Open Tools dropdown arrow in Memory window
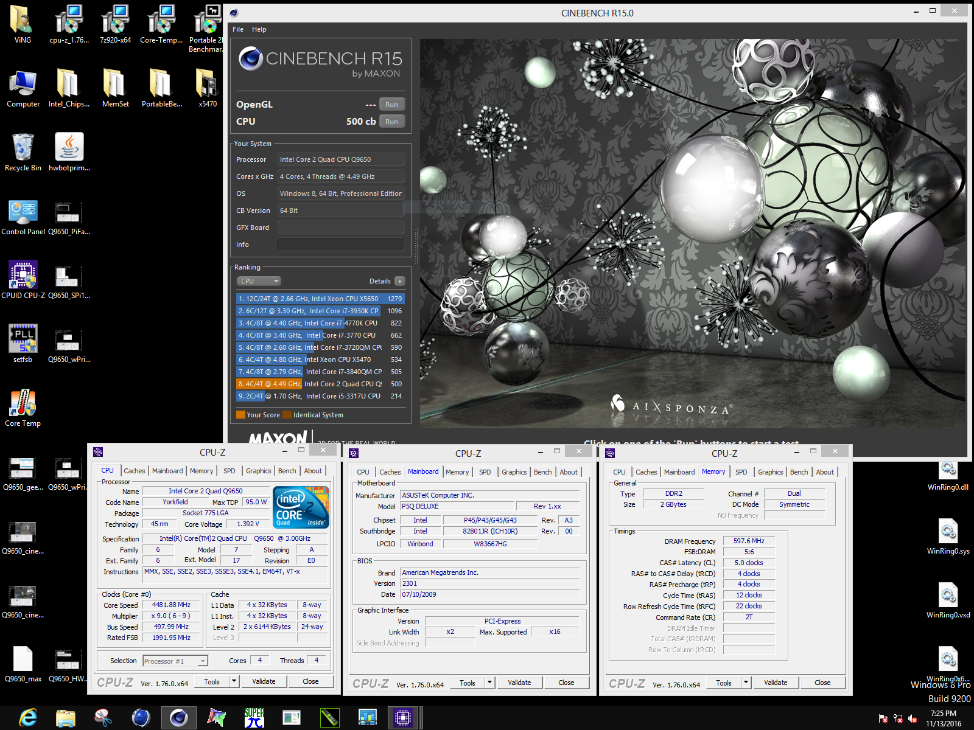974x730 pixels. coord(746,683)
